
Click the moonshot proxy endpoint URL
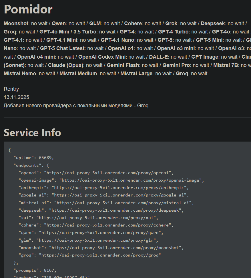tap(115, 248)
